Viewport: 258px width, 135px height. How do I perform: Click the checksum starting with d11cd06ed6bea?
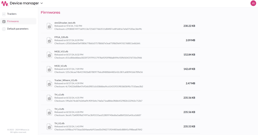(98, 58)
